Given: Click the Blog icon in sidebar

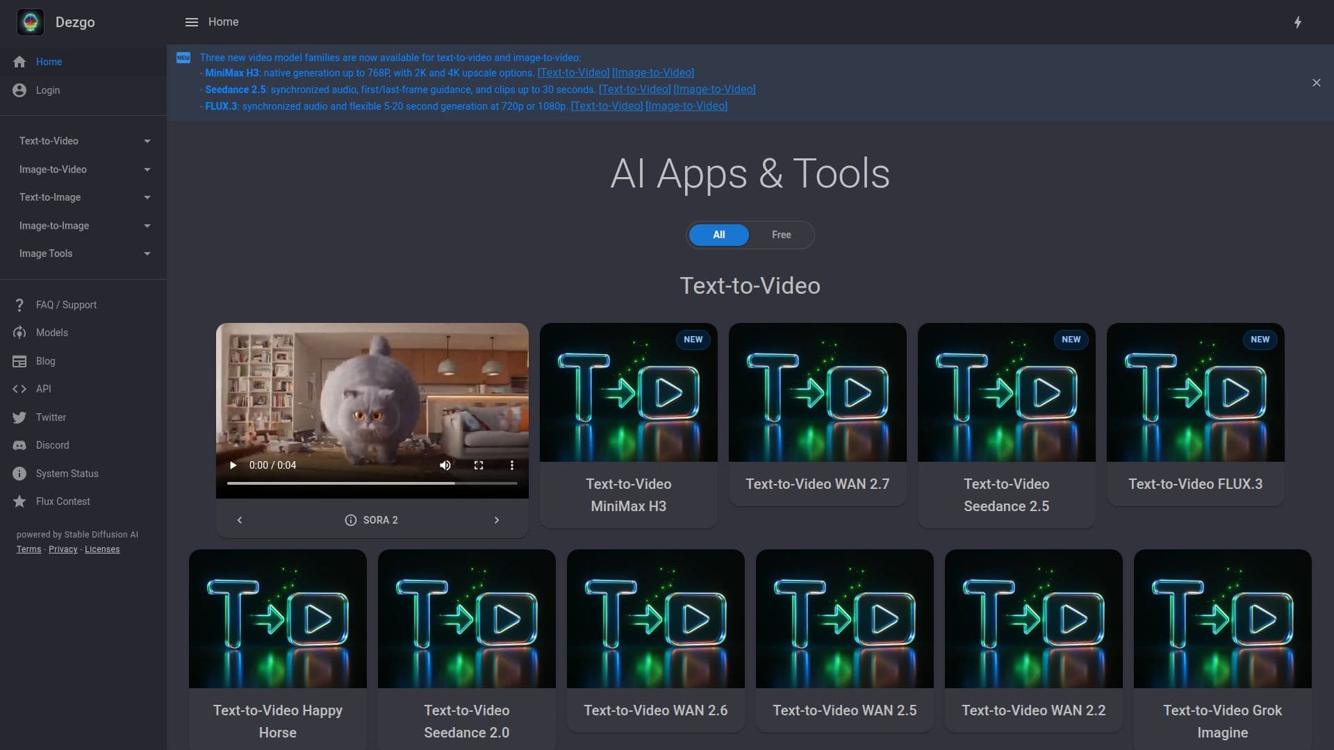Looking at the screenshot, I should tap(19, 361).
